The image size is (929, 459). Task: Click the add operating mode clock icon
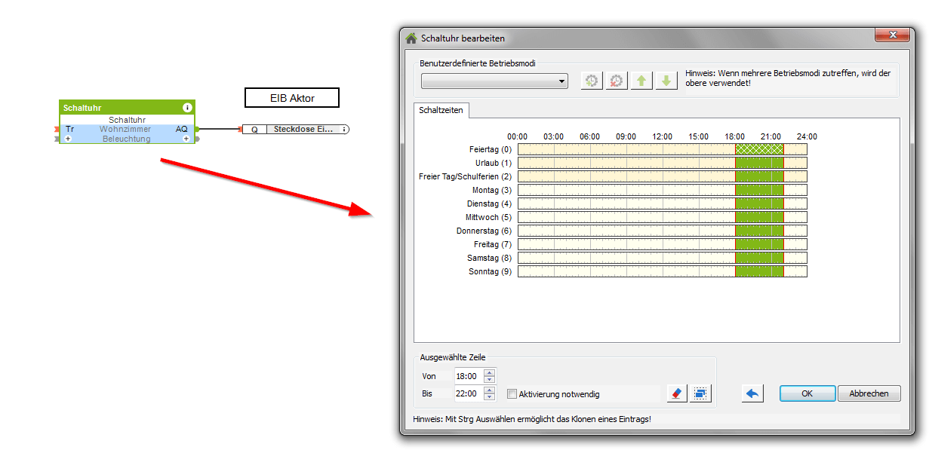592,81
